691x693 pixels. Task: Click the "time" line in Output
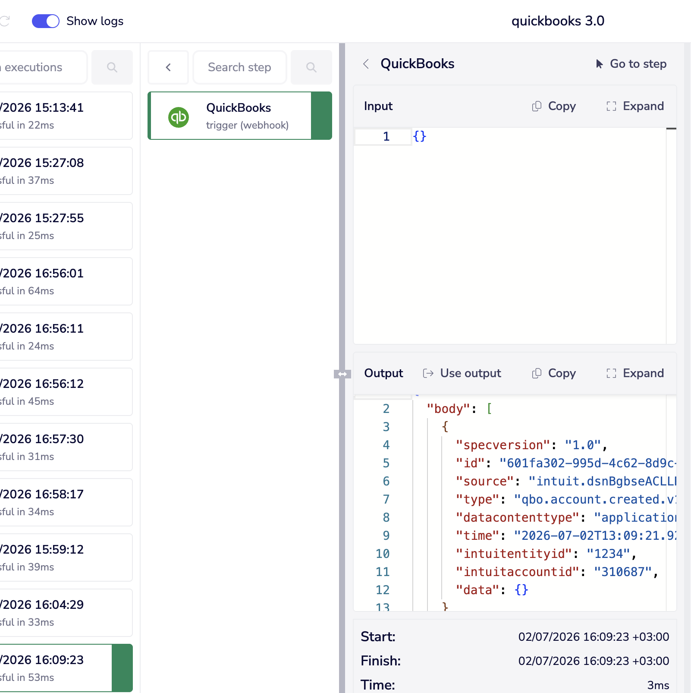coord(566,535)
